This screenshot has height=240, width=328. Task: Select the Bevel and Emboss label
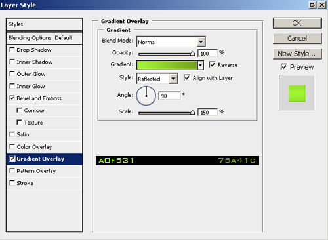point(39,98)
